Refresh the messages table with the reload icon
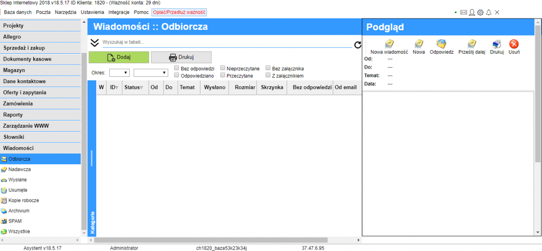Image resolution: width=542 pixels, height=251 pixels. pyautogui.click(x=358, y=45)
